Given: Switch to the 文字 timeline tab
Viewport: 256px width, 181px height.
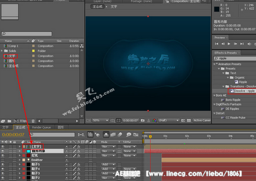Looking at the screenshot, I should [x=5, y=127].
